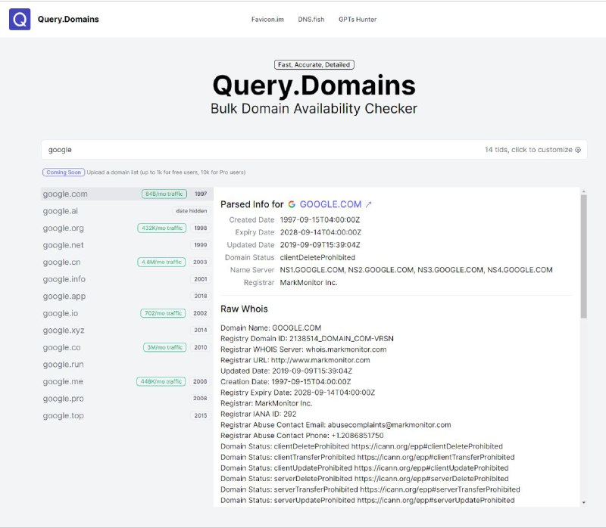Open GPTs Hunter in the top navigation
Image resolution: width=606 pixels, height=528 pixels.
[x=358, y=20]
